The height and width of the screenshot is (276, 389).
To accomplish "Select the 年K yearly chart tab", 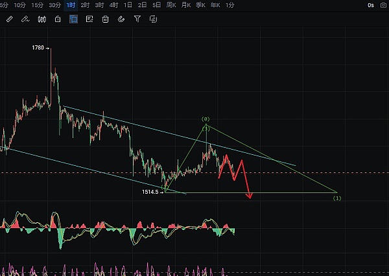I will [x=215, y=5].
